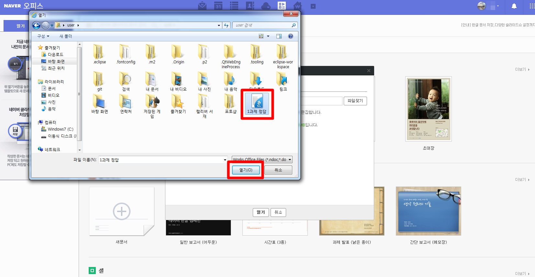This screenshot has height=277, width=535.
Task: Open the home/W icon in top bar
Action: tap(297, 6)
